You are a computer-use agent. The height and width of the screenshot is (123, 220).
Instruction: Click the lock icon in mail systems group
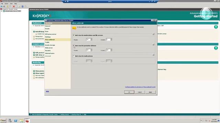tap(153, 55)
